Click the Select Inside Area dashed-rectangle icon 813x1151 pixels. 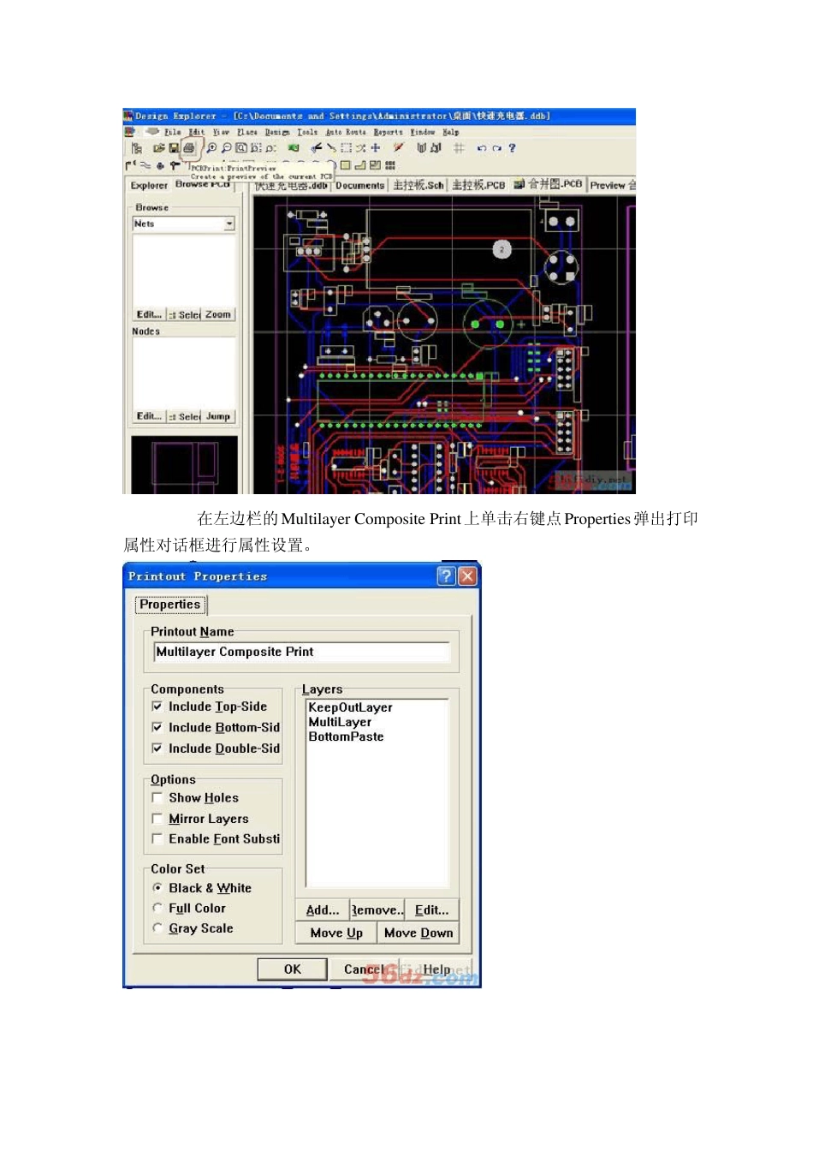(x=346, y=148)
